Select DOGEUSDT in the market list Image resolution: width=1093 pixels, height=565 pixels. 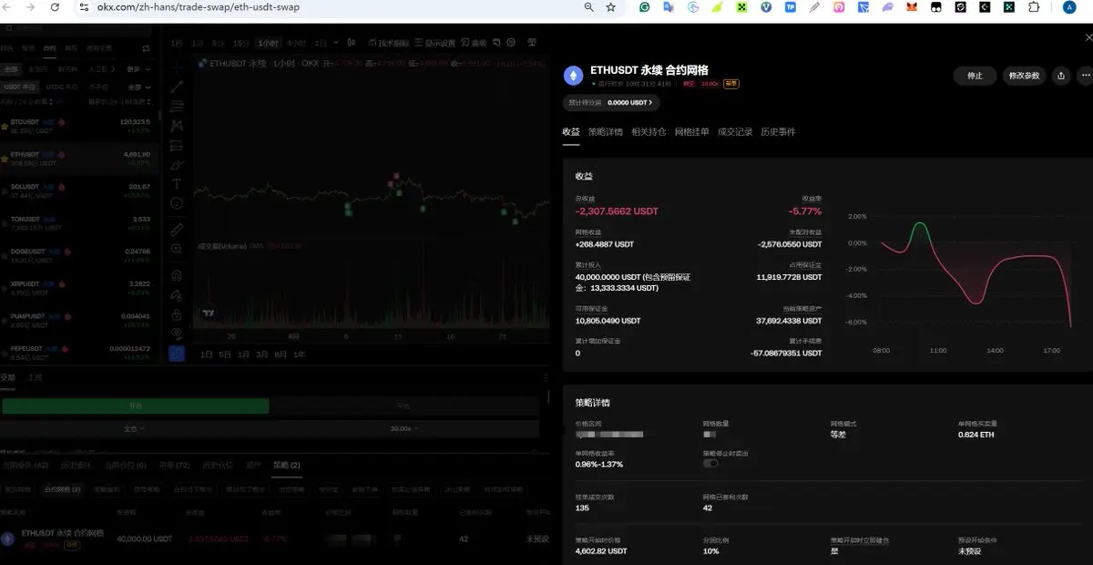point(80,255)
